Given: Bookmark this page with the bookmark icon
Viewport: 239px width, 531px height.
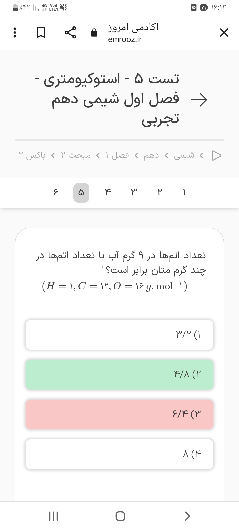Looking at the screenshot, I should point(41,33).
